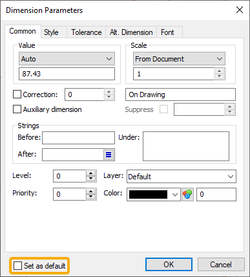250x277 pixels.
Task: Tick the Auxiliary dimension checkbox
Action: click(17, 109)
